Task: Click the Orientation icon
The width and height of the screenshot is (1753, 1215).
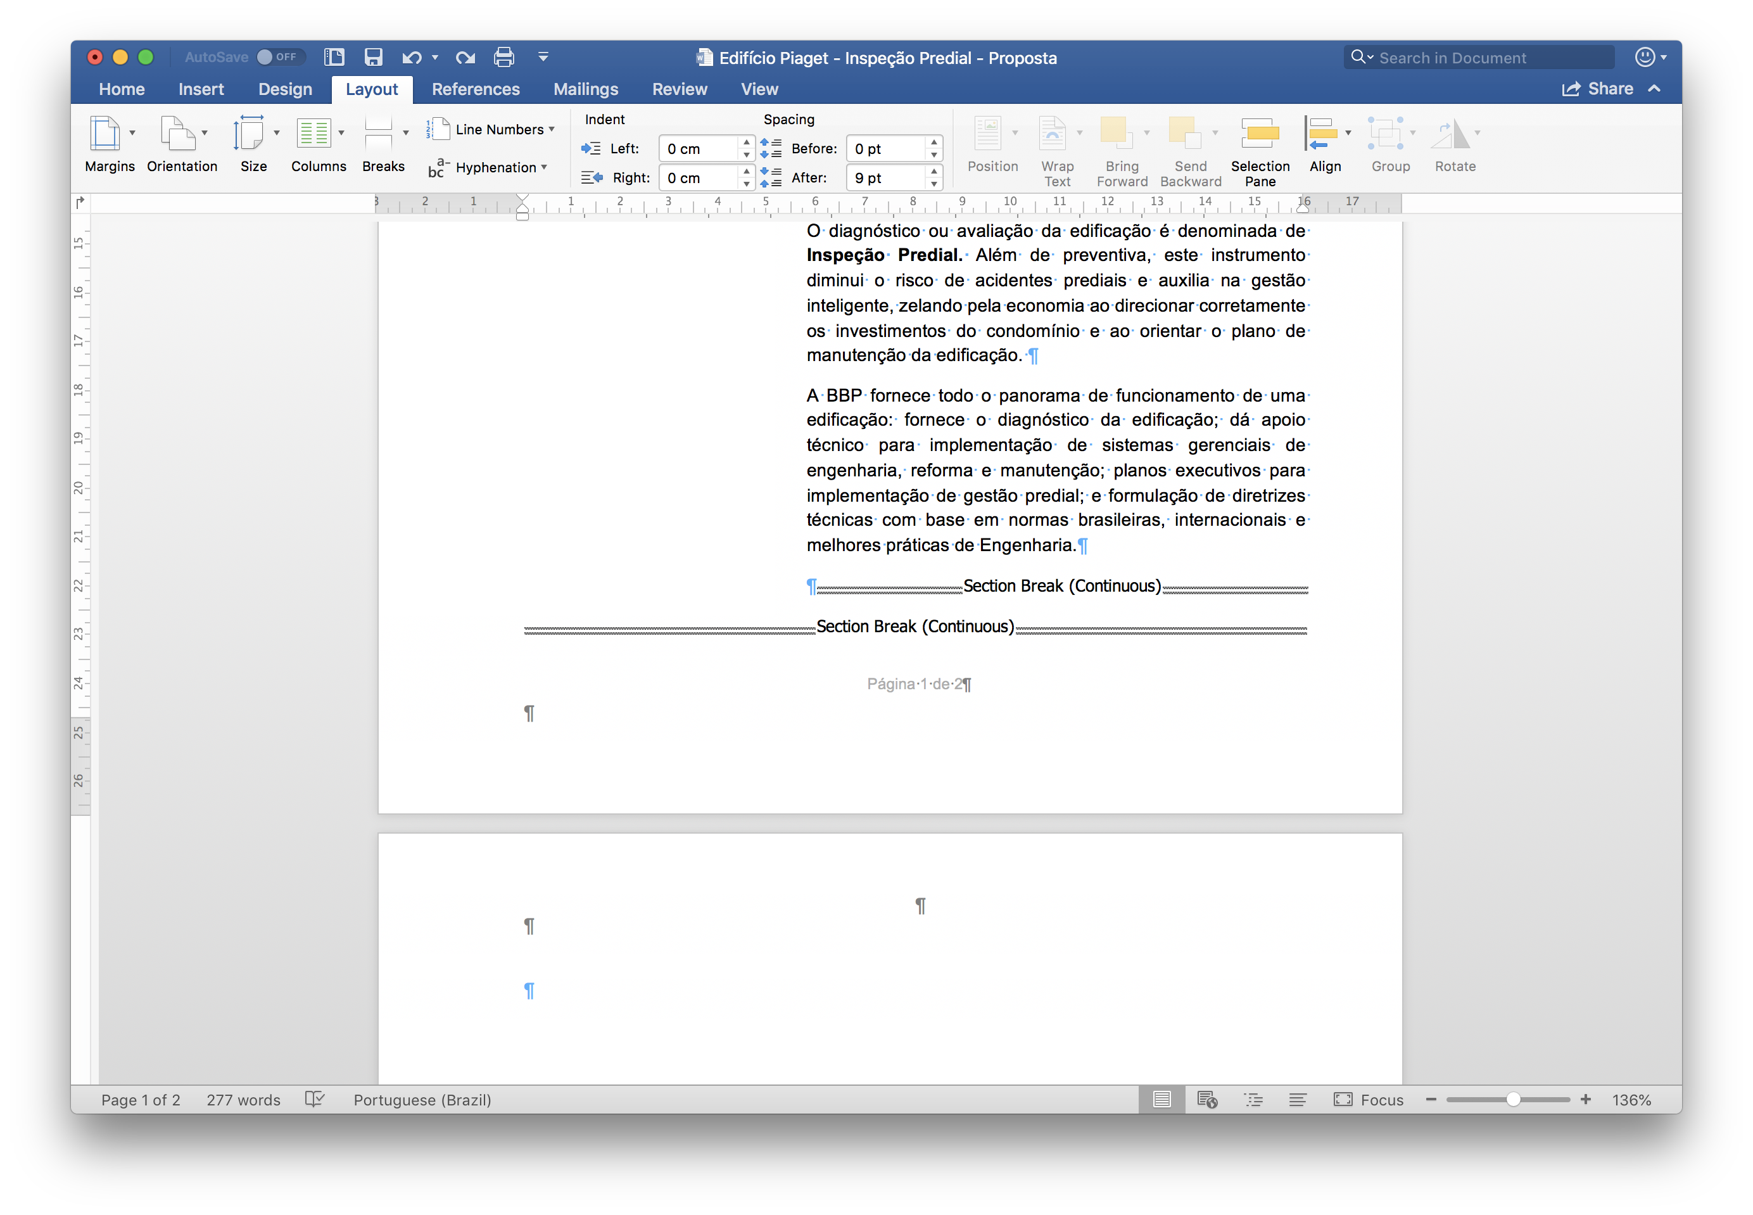Action: (x=177, y=134)
